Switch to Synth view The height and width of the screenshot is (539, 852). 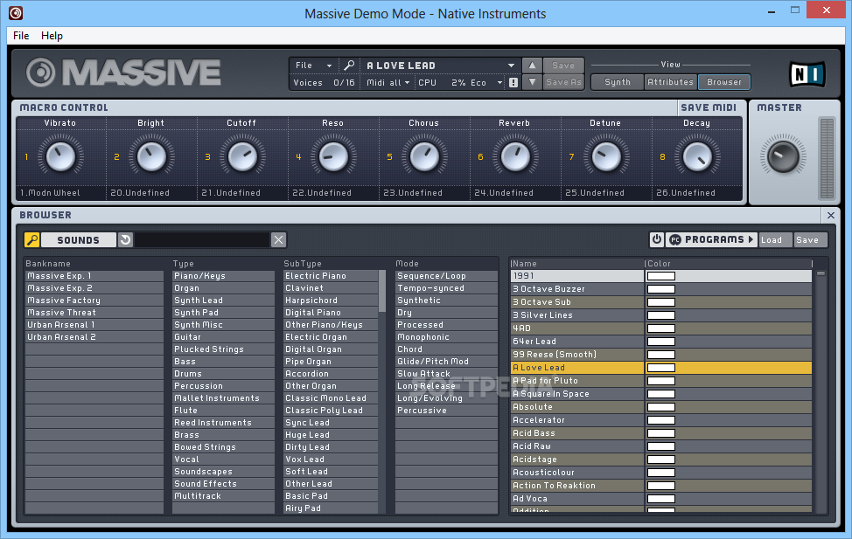coord(618,82)
